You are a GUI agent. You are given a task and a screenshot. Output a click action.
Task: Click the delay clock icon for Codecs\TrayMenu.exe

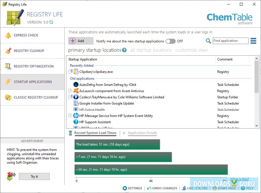pos(70,97)
